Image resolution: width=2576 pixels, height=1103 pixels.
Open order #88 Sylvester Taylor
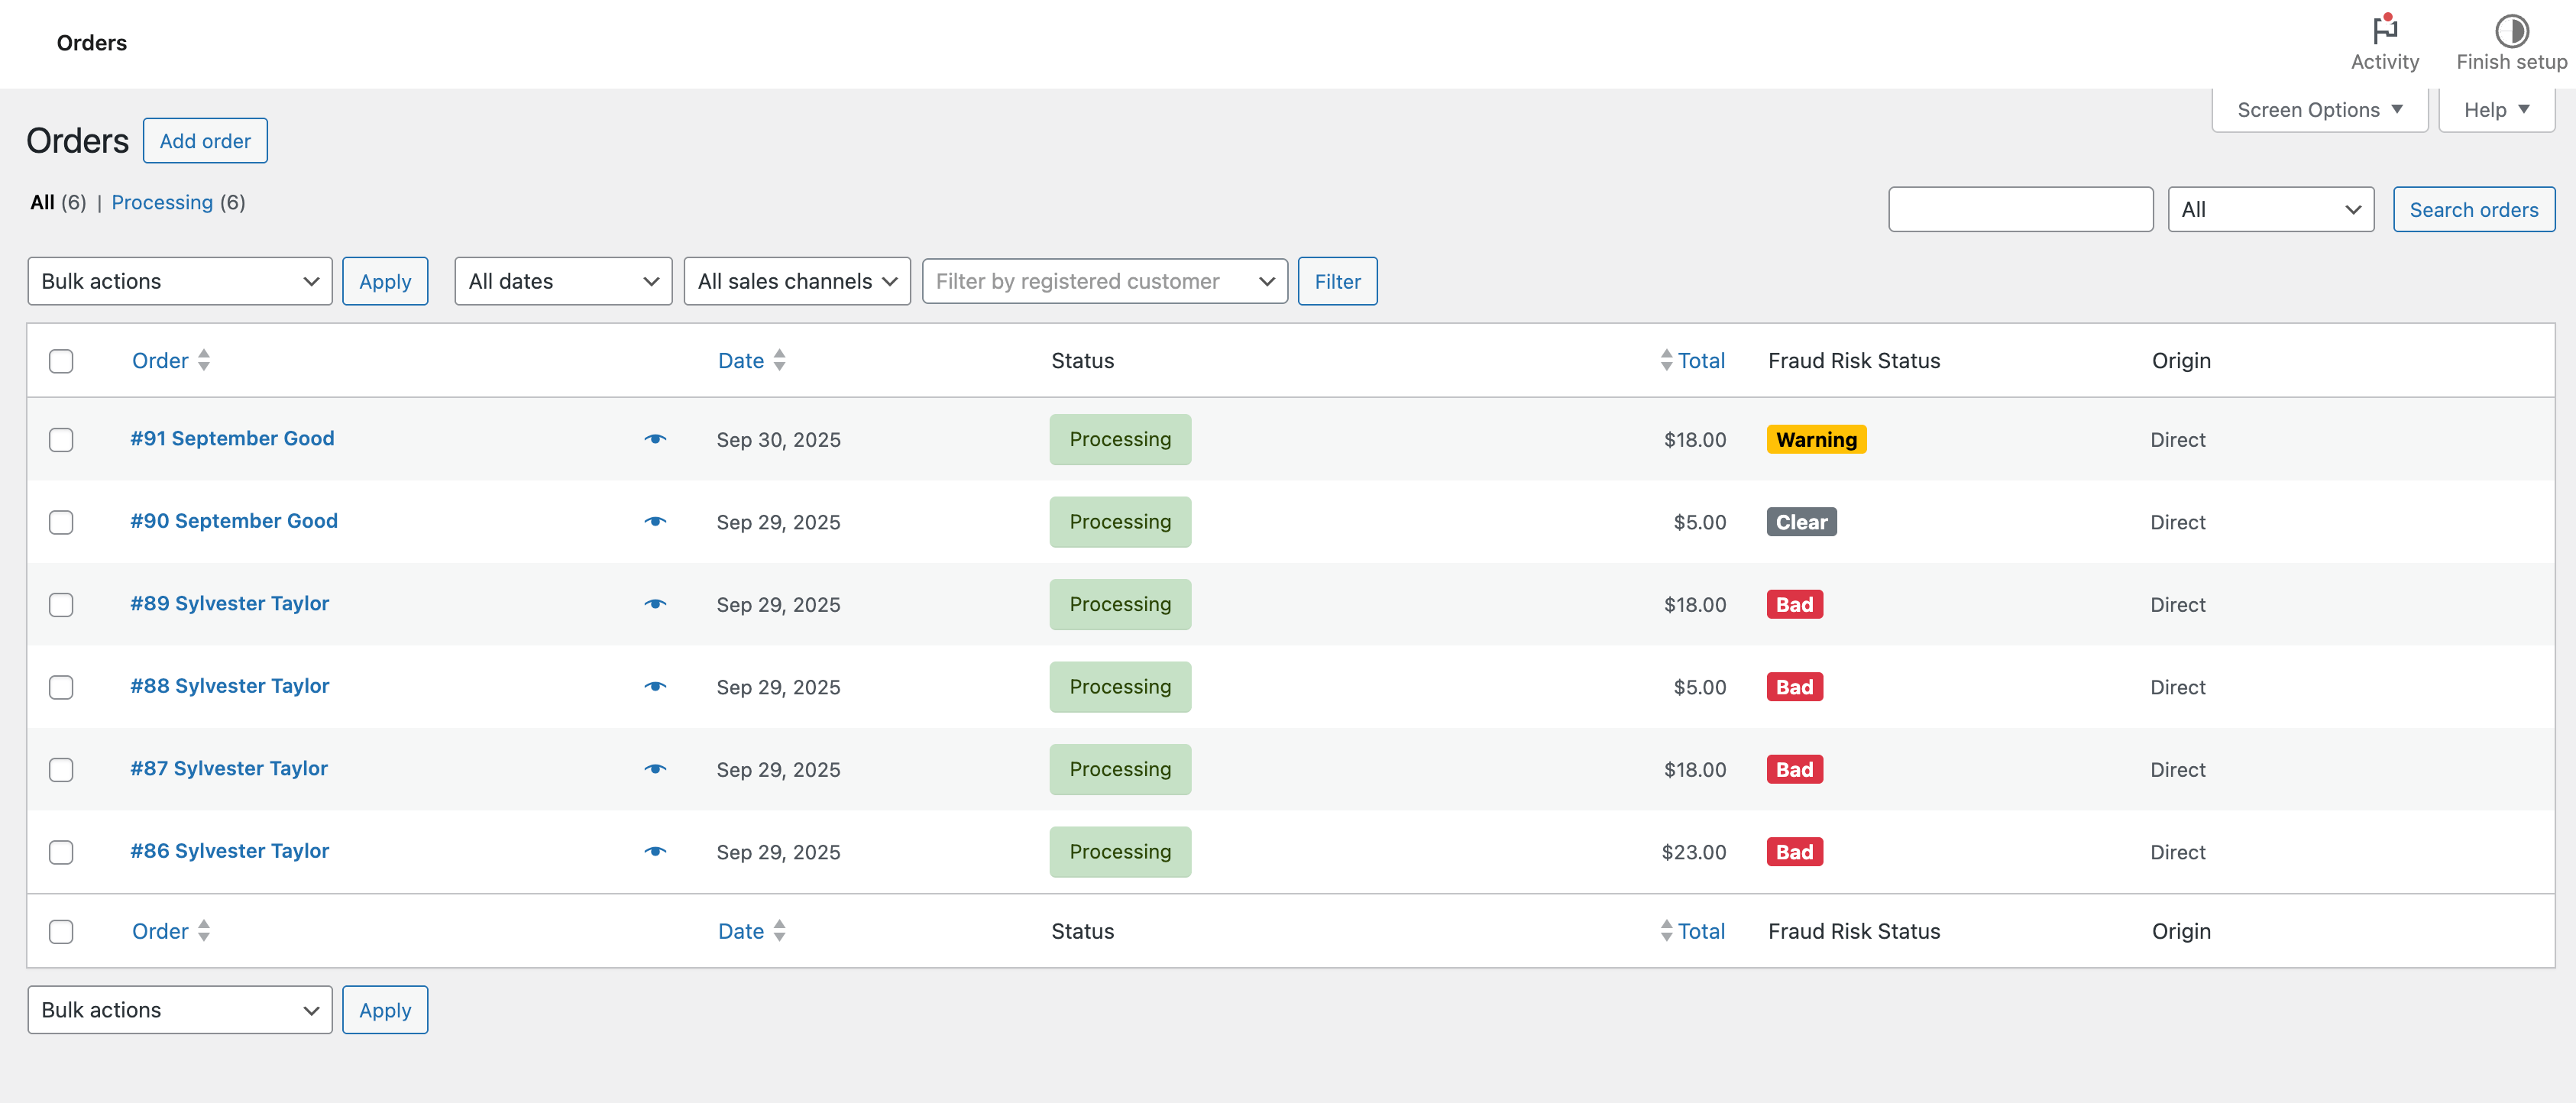click(x=229, y=686)
